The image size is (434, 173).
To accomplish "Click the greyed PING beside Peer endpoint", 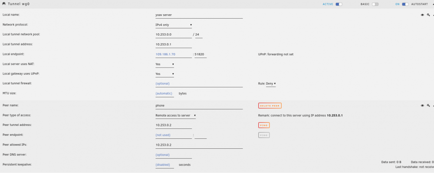I will pyautogui.click(x=264, y=135).
